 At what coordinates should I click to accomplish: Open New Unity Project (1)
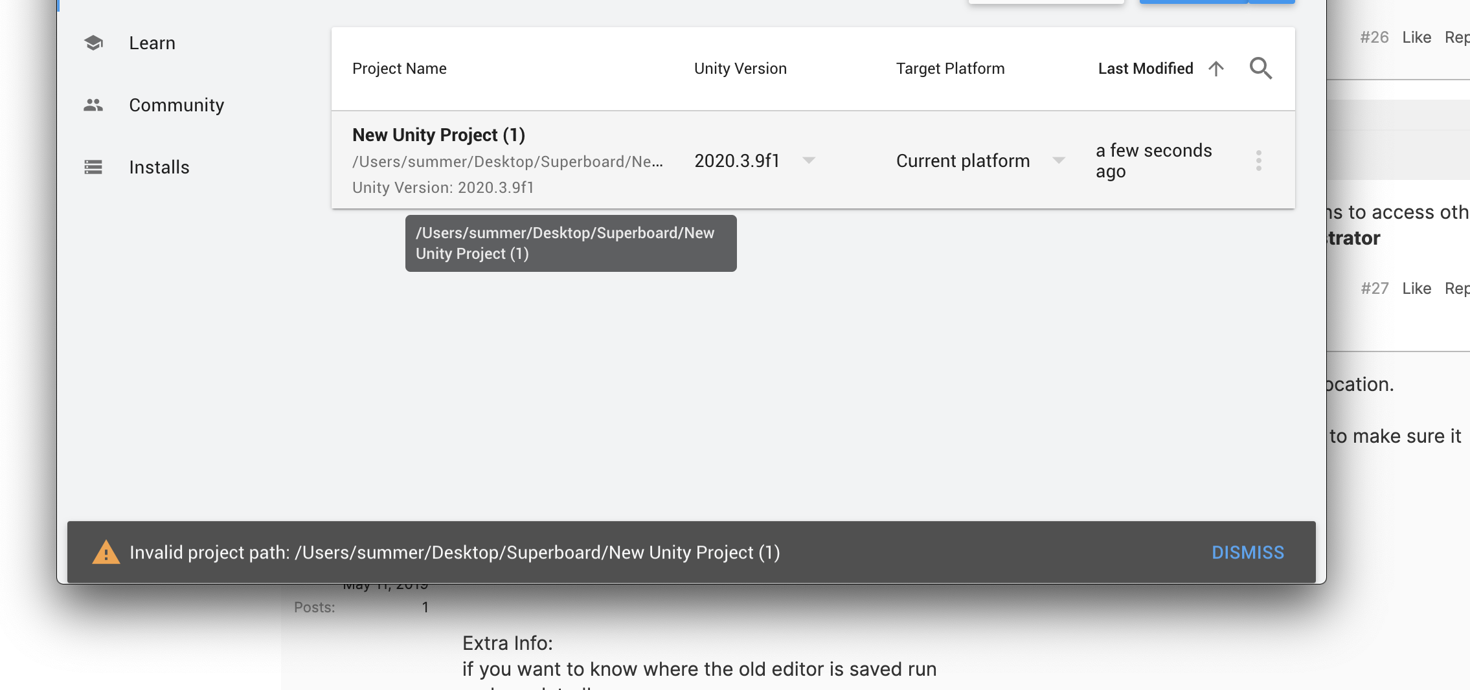coord(438,135)
